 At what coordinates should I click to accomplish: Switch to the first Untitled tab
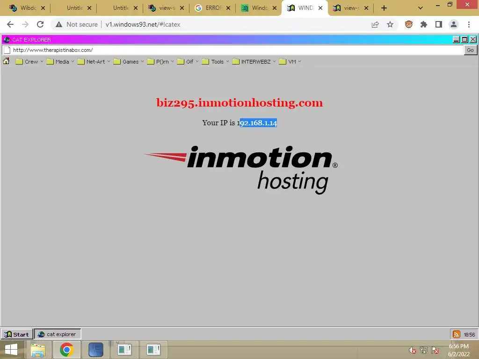74,8
